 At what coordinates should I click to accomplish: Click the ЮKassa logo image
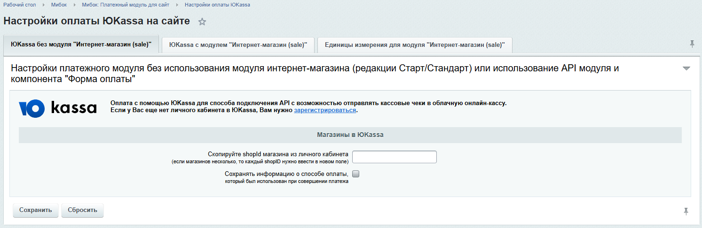click(58, 108)
